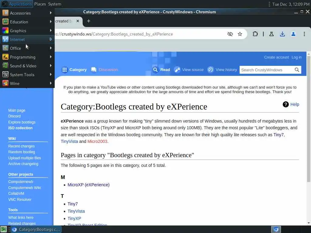Click the Chromium taskbar window button
The height and width of the screenshot is (233, 311).
(36, 230)
